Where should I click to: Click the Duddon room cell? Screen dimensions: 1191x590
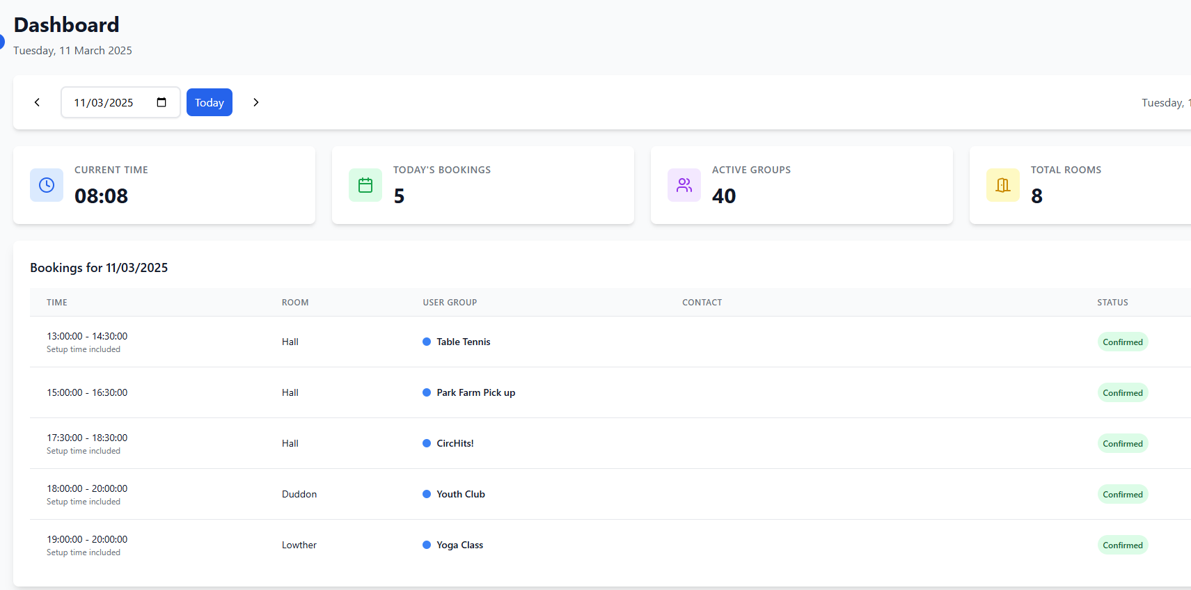[x=299, y=494]
